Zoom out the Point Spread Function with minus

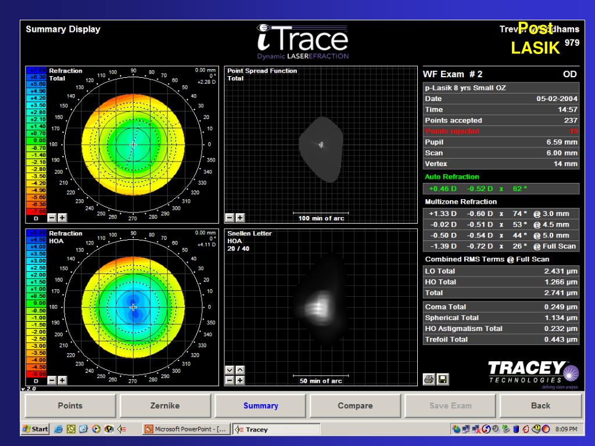click(230, 218)
